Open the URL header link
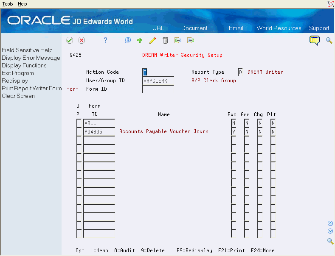Viewport: 335px width, 256px height. pos(158,28)
